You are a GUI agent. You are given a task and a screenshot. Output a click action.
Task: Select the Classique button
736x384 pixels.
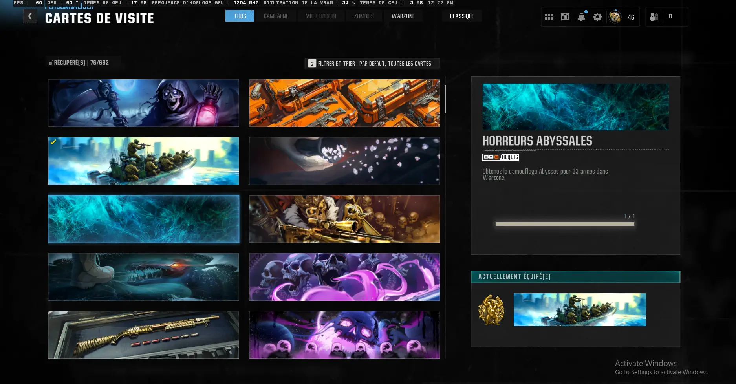coord(462,16)
